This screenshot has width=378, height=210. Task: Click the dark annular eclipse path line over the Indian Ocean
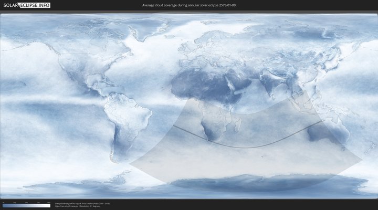tap(262, 146)
